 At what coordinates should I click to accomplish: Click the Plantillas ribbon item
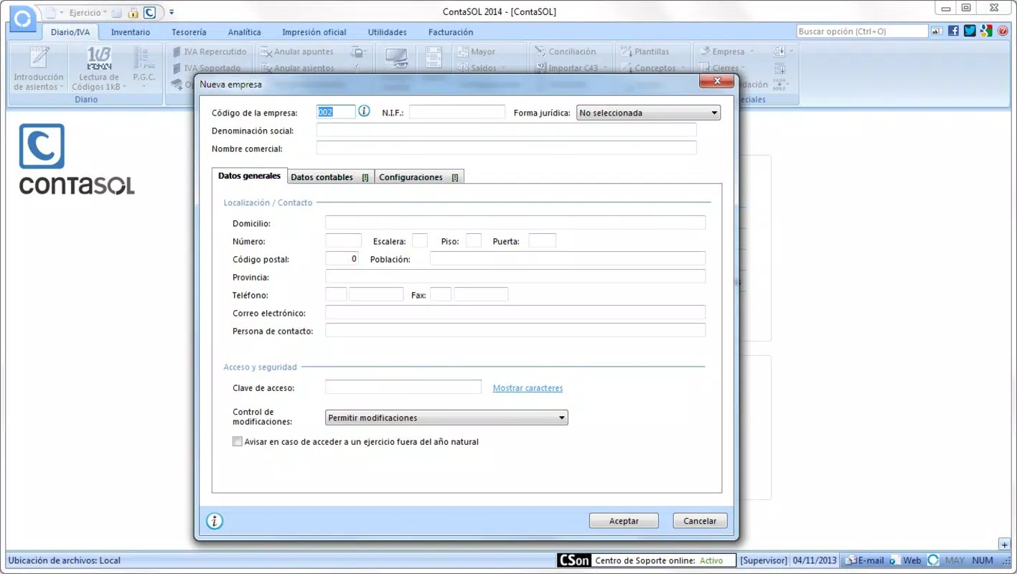point(645,52)
